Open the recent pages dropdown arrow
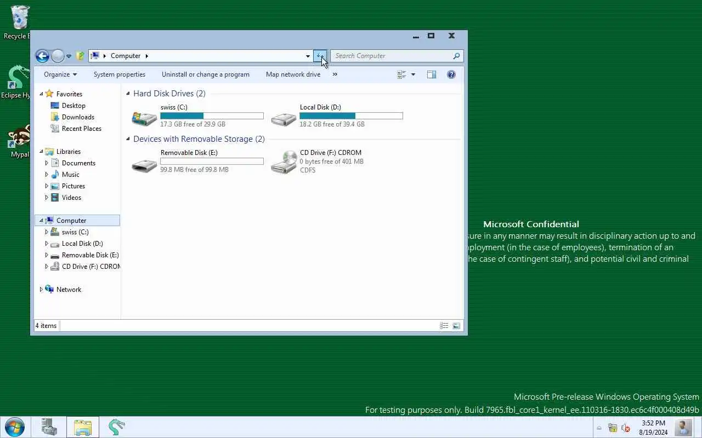This screenshot has height=438, width=702. (x=69, y=56)
